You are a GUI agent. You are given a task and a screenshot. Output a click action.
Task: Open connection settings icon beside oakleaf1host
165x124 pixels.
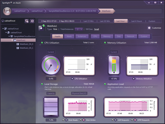[27, 21]
